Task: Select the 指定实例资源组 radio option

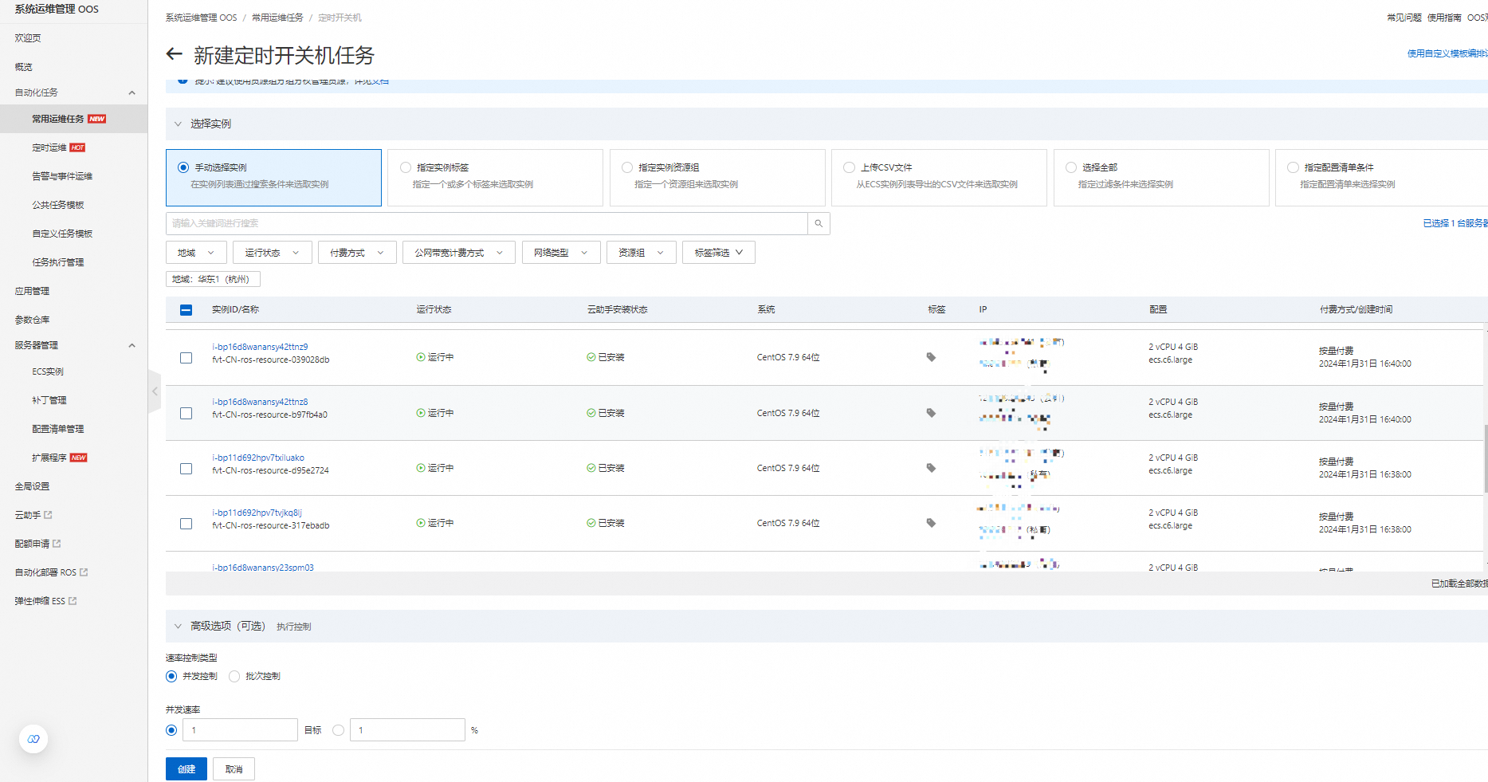Action: (627, 167)
